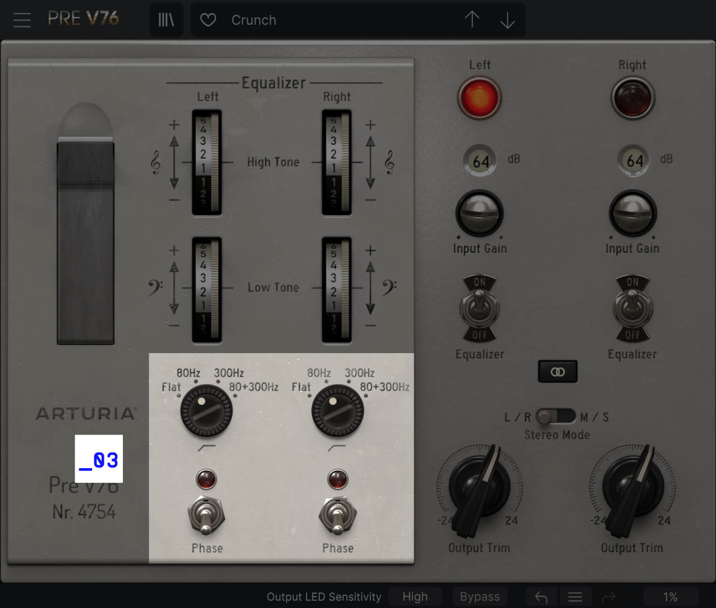This screenshot has height=608, width=716.
Task: Click the left 80+300Hz filter label
Action: pyautogui.click(x=254, y=387)
